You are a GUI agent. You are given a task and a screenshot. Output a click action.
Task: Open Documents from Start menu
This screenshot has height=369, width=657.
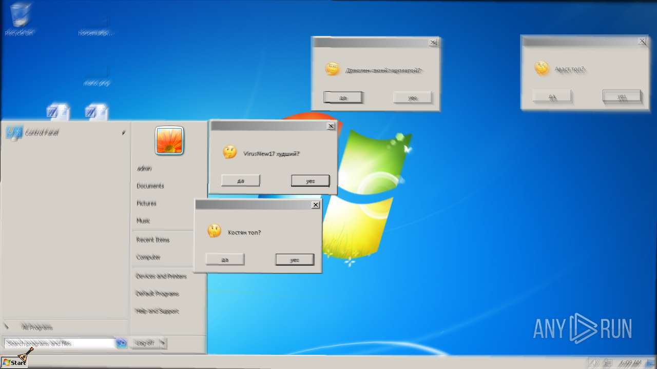click(150, 186)
